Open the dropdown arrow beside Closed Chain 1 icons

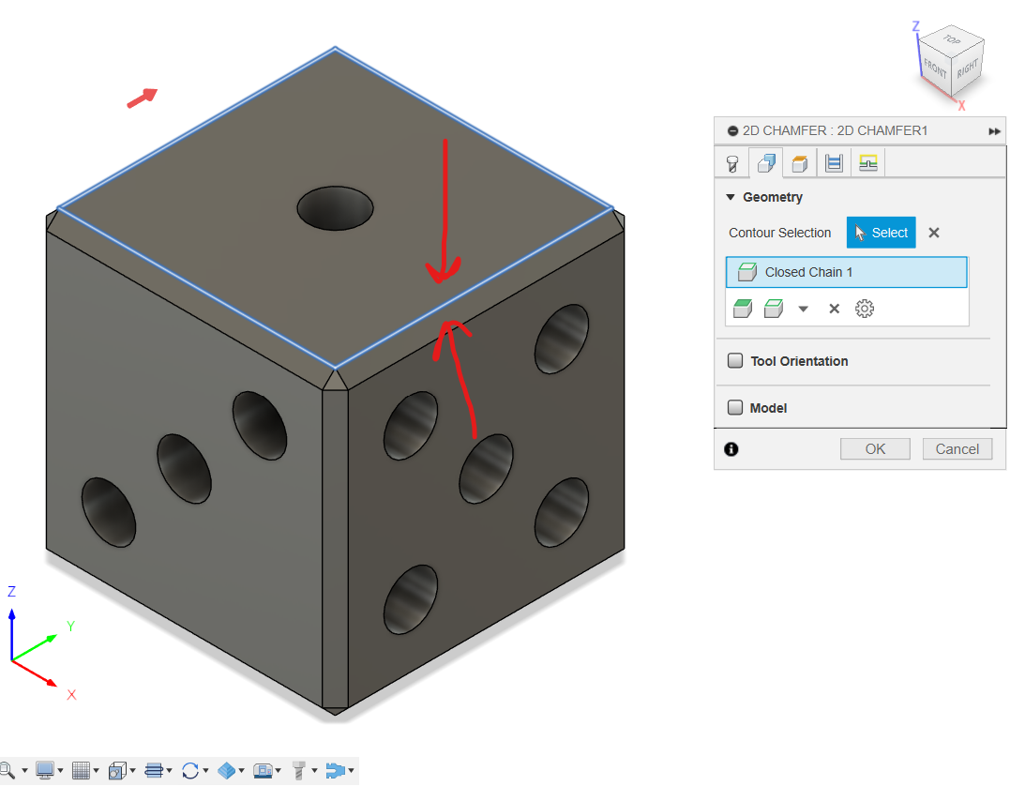803,308
